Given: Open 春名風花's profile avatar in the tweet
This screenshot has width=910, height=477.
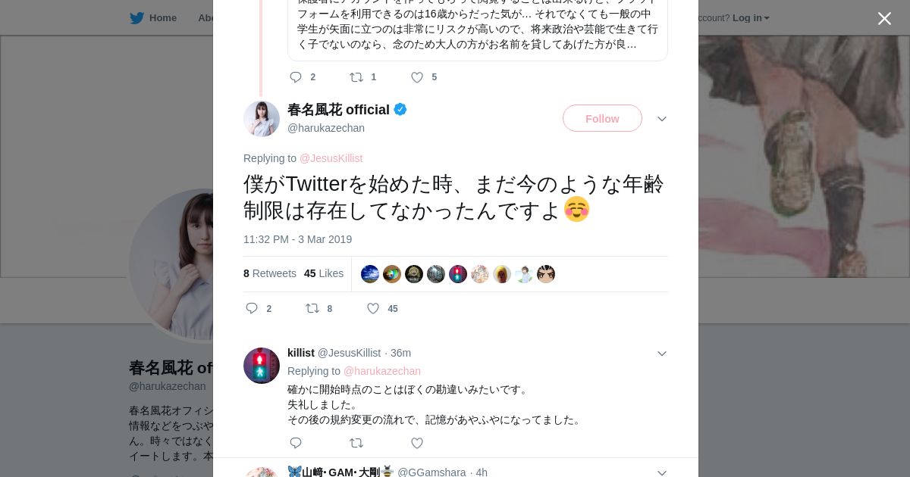Looking at the screenshot, I should pos(262,119).
